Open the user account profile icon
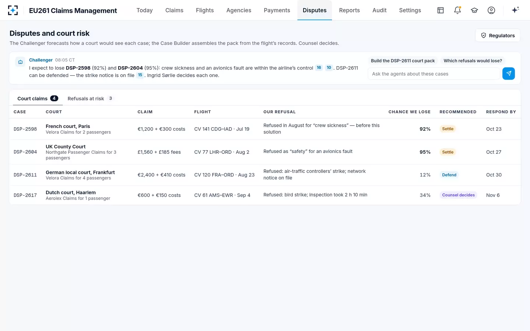This screenshot has width=530, height=331. coord(491,10)
